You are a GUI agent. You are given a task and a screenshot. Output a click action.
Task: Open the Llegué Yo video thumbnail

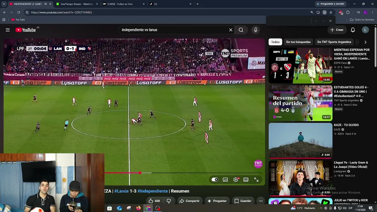point(300,178)
